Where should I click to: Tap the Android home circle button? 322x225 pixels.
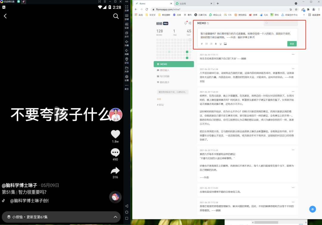point(127,212)
